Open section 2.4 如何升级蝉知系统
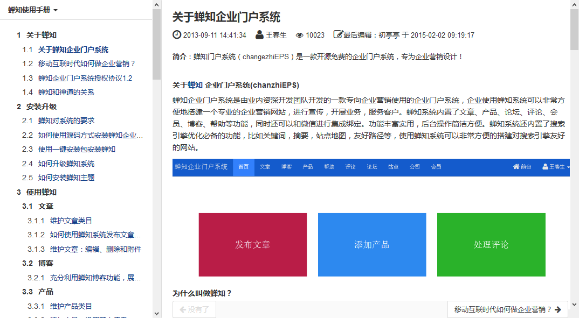This screenshot has width=579, height=318. coord(66,164)
